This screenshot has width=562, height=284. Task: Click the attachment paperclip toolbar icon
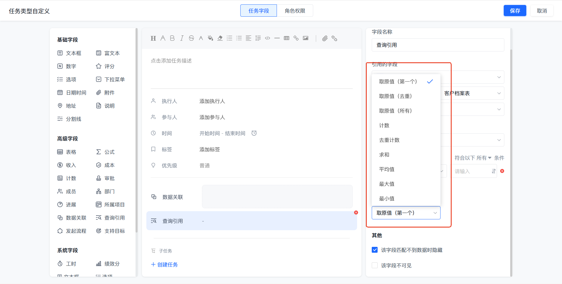tap(325, 38)
